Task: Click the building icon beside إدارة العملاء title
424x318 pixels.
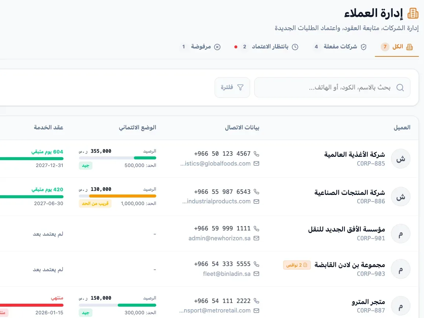Action: tap(413, 13)
